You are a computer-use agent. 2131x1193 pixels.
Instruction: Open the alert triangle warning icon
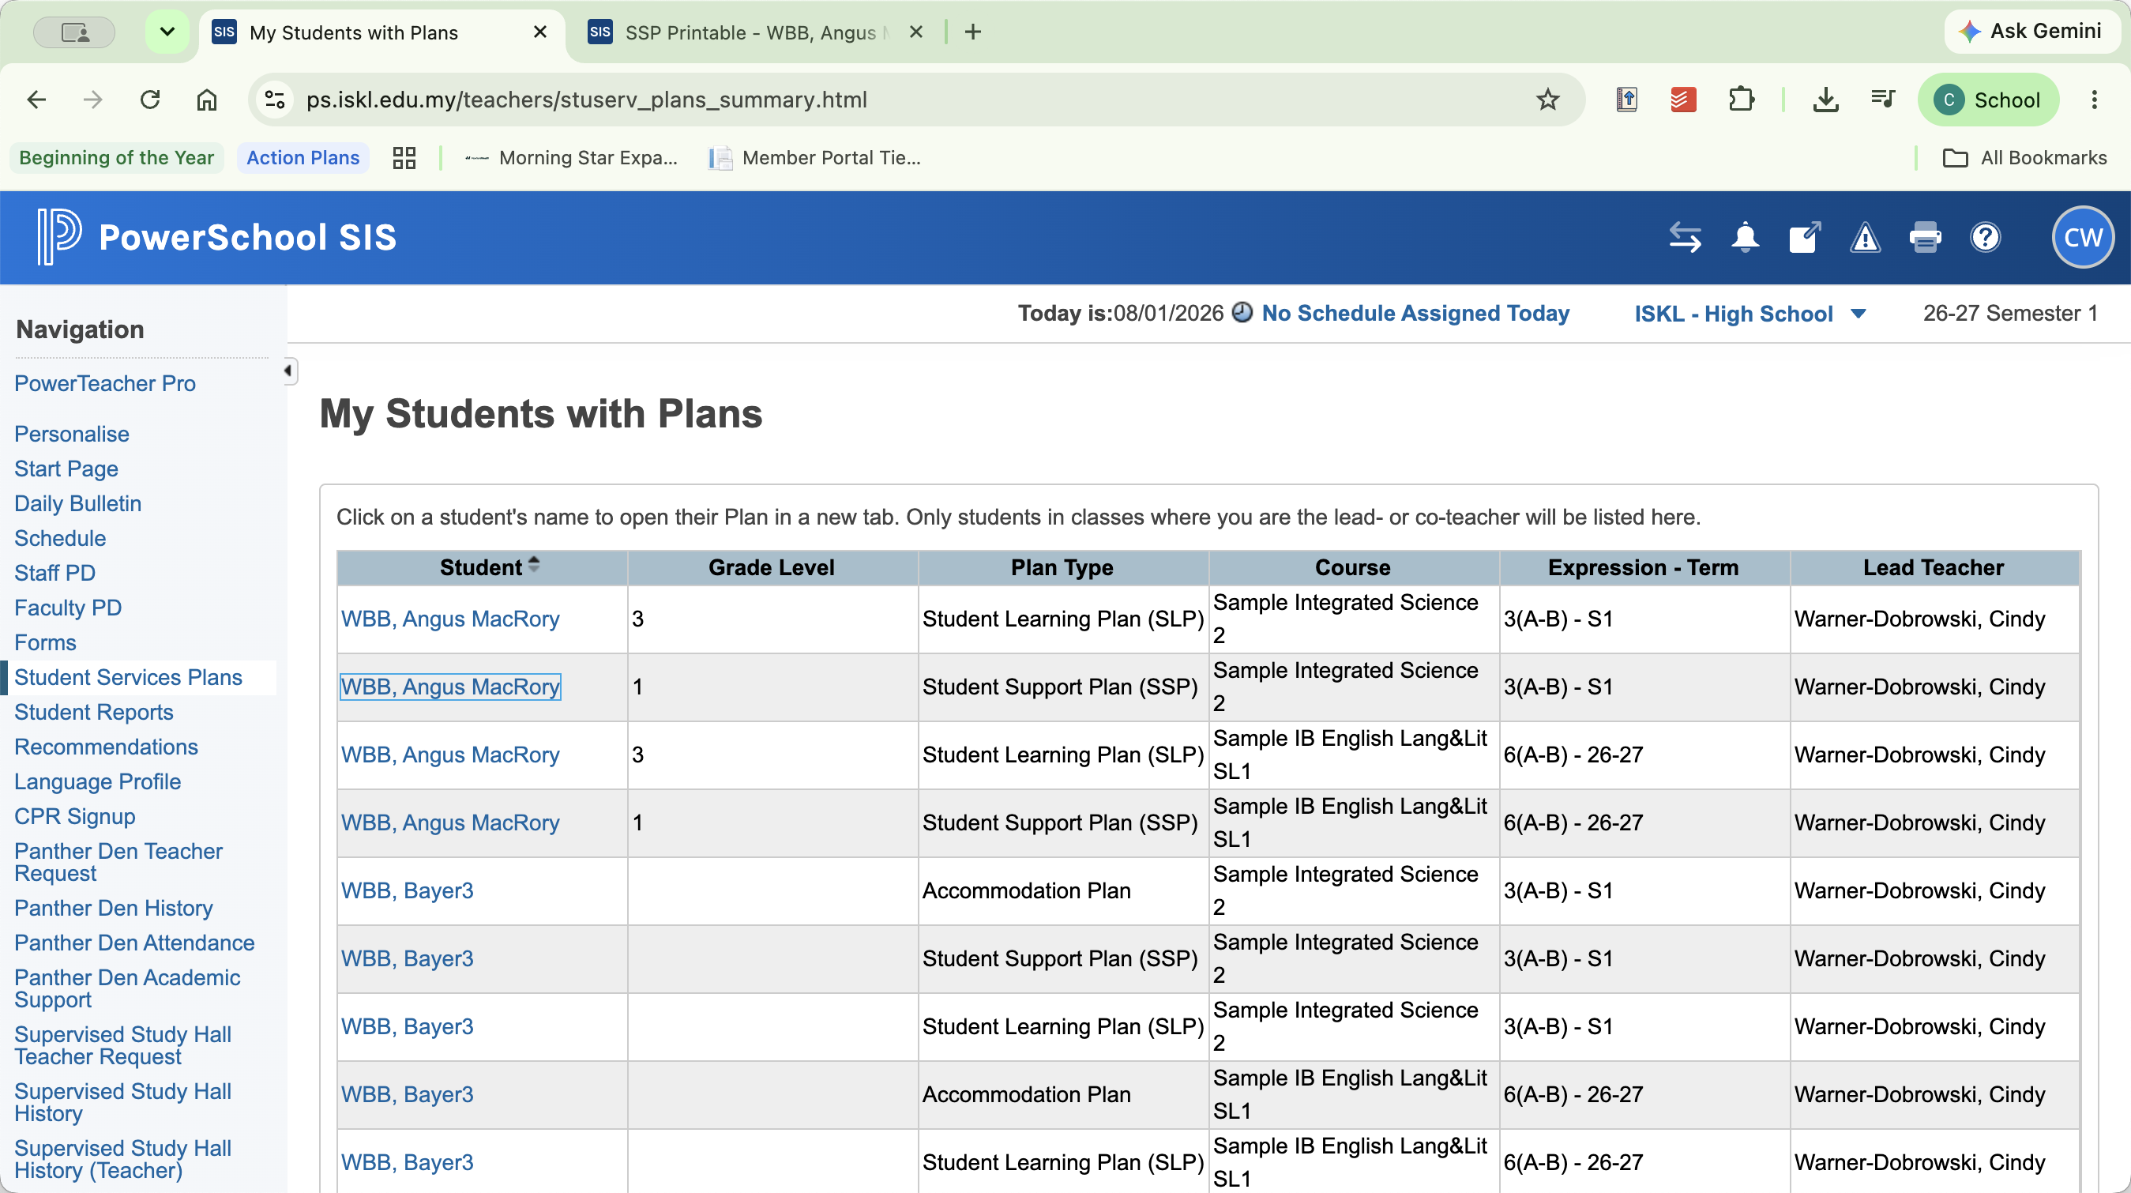[x=1866, y=238]
